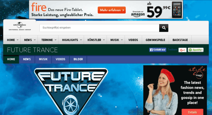Open the GEWINNSPIELE menu item
Viewport: 212px width, 115px height.
tap(155, 40)
